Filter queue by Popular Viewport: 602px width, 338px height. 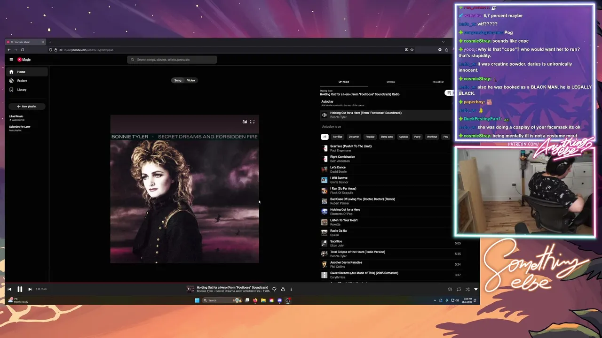(370, 137)
